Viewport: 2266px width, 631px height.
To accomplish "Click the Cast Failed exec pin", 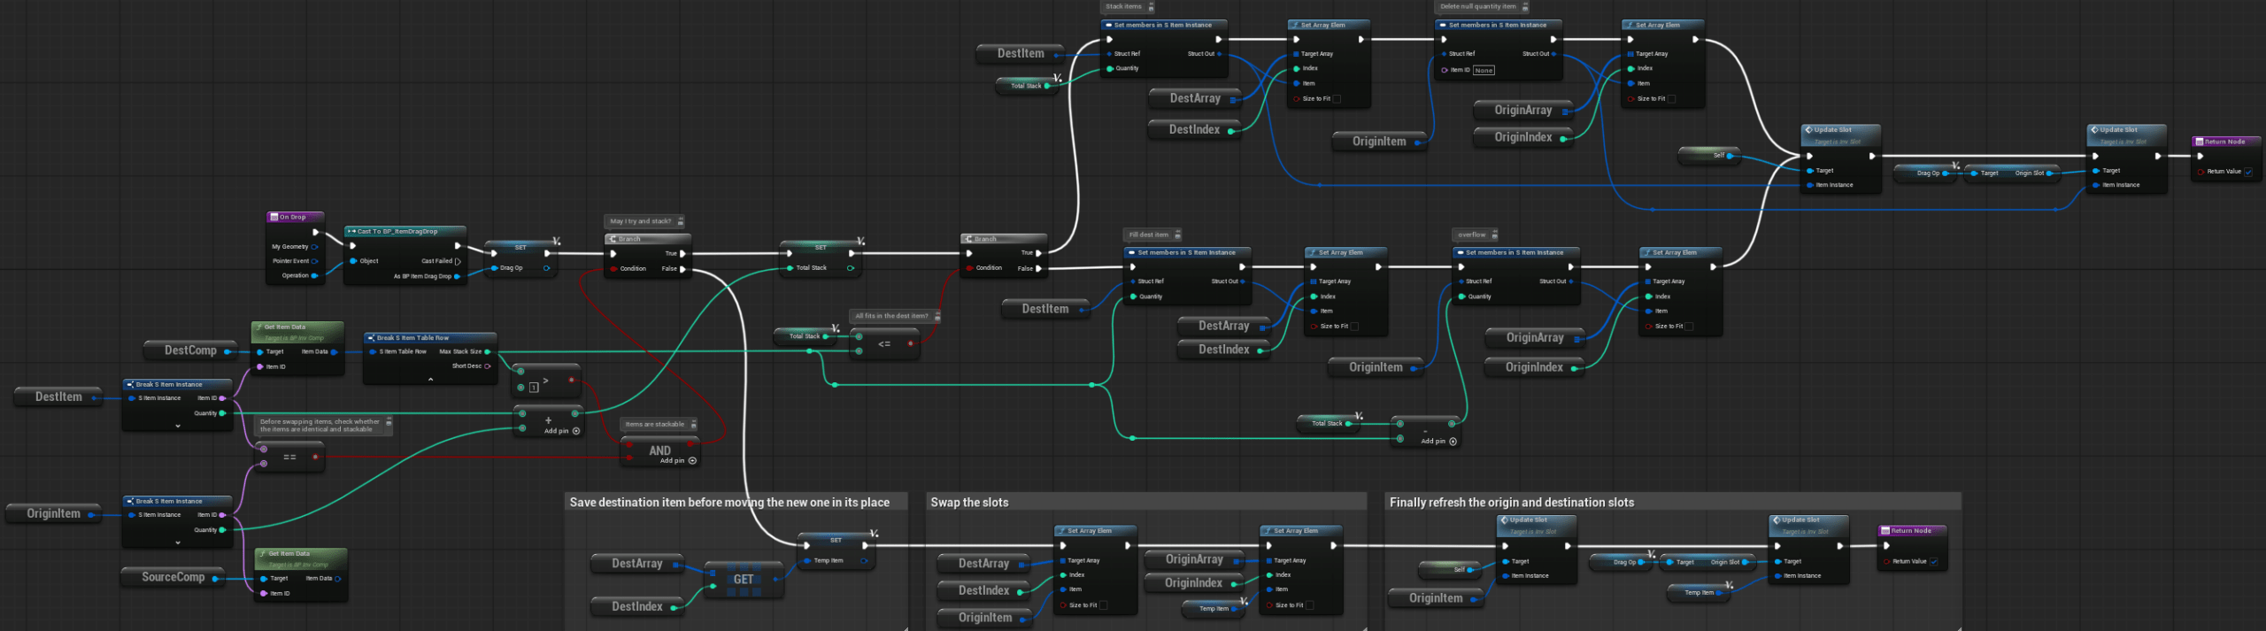I will tap(458, 261).
